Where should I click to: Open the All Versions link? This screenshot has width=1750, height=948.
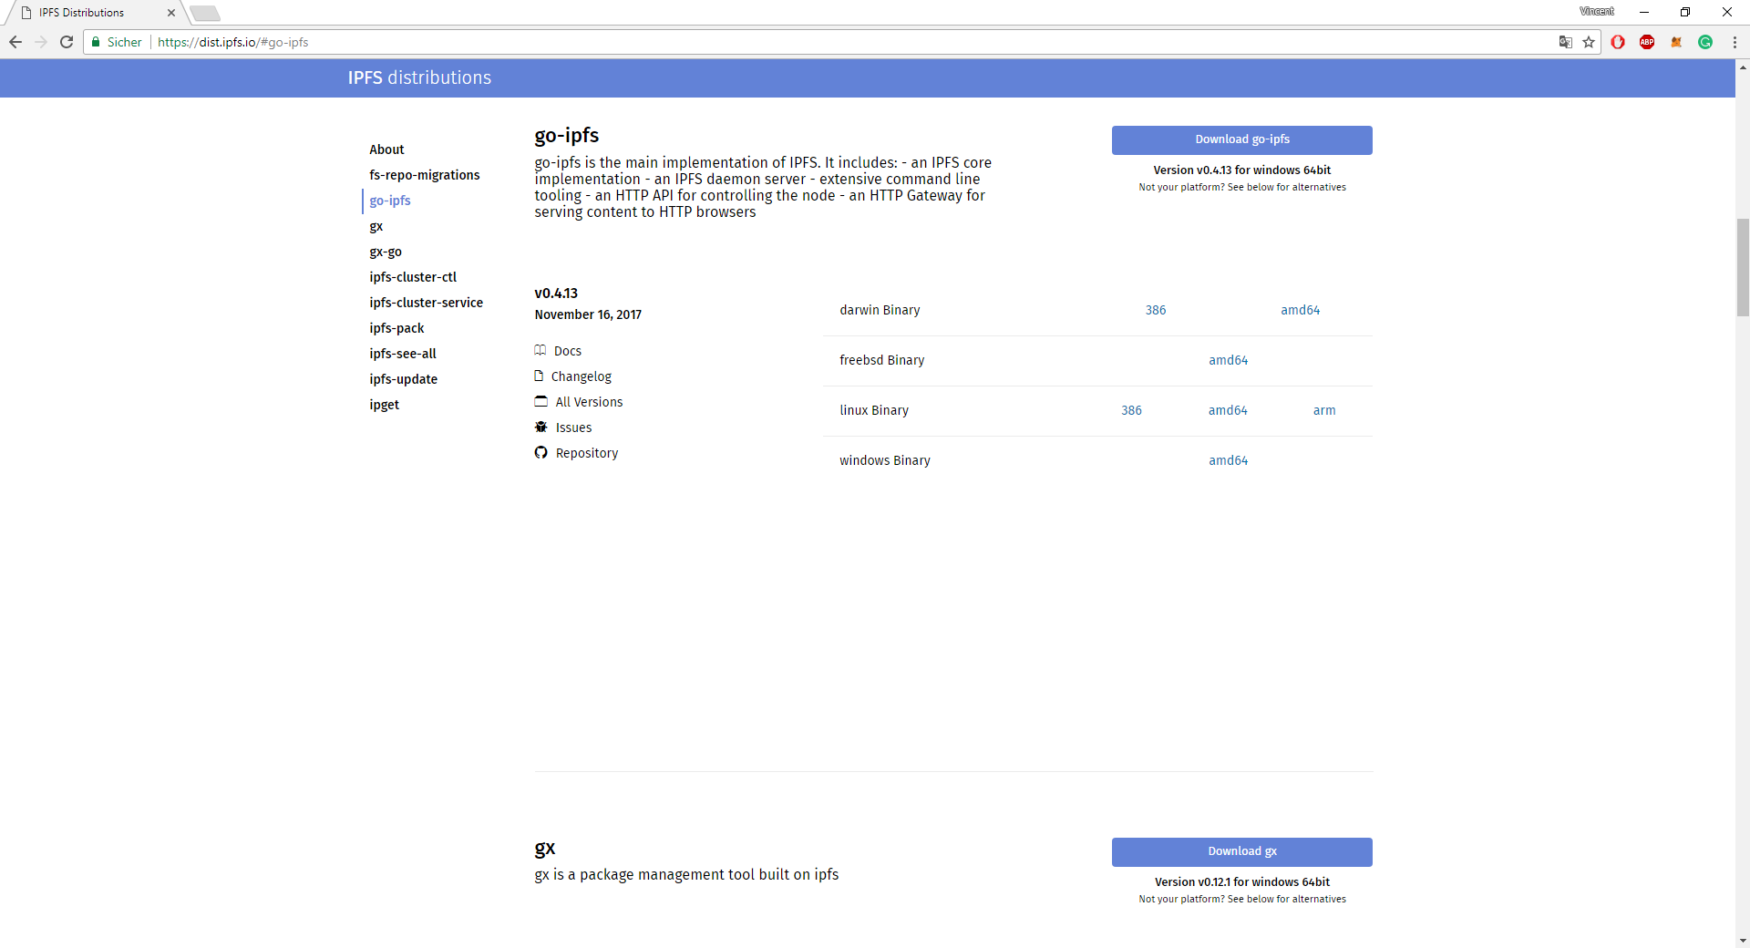590,402
